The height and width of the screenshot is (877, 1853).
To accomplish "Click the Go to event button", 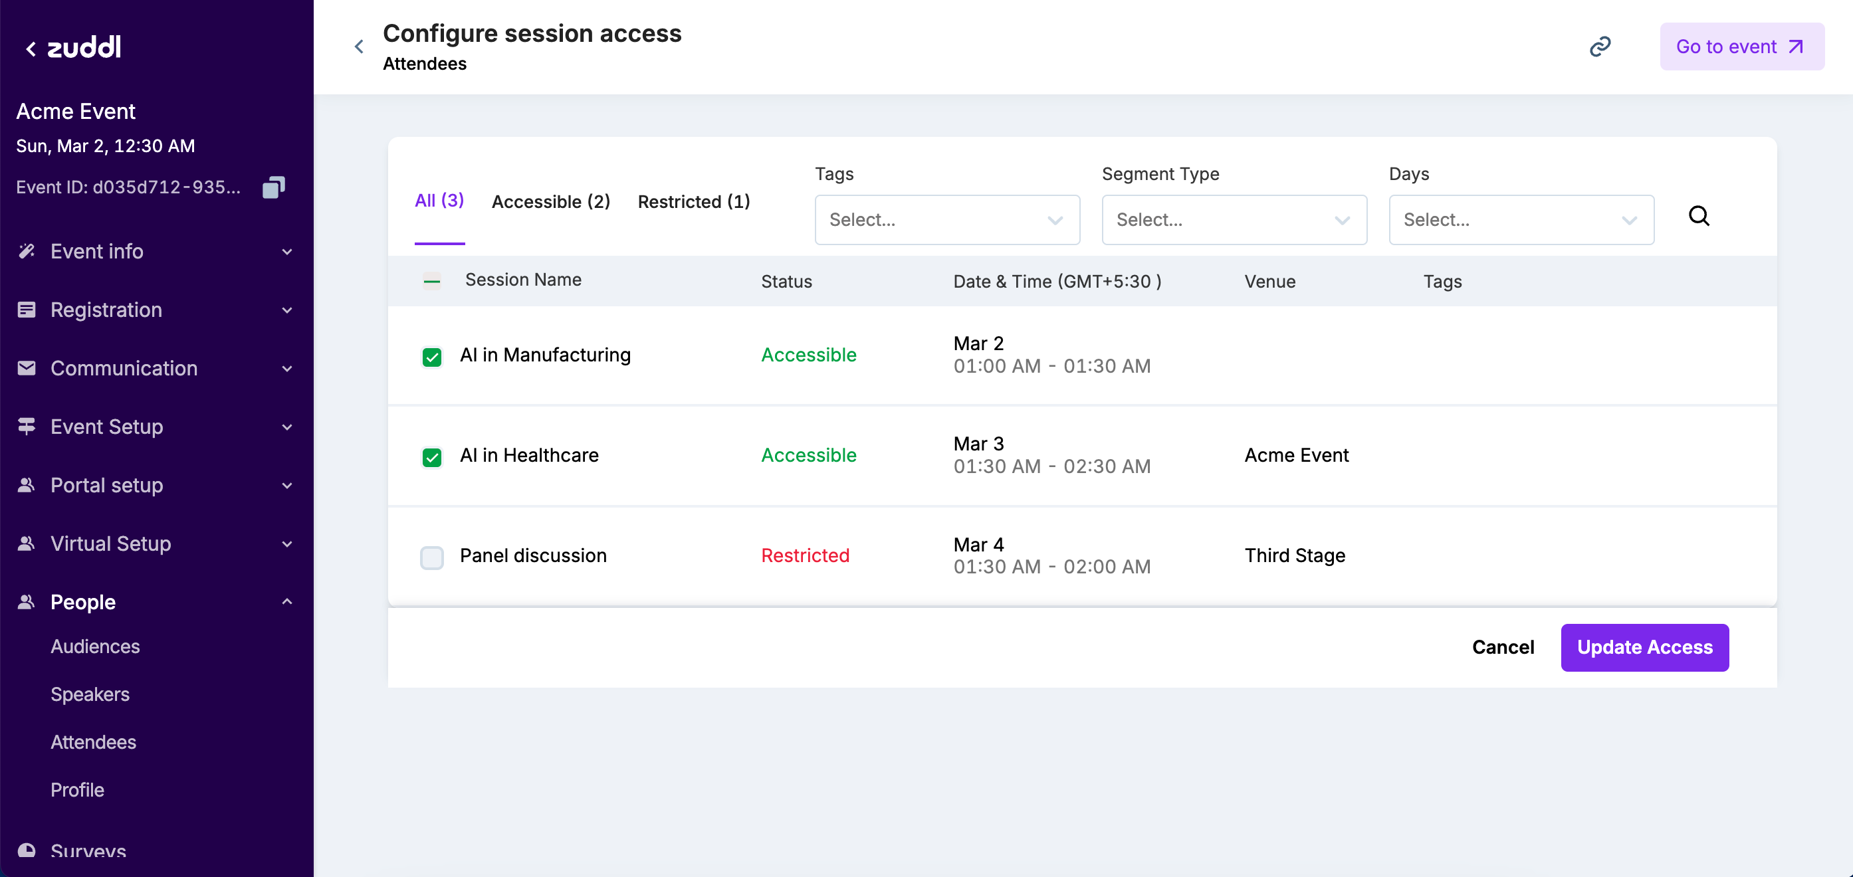I will tap(1741, 47).
